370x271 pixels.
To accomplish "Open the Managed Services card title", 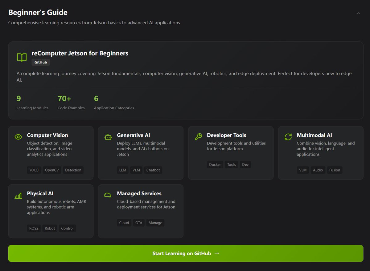I will (x=139, y=193).
